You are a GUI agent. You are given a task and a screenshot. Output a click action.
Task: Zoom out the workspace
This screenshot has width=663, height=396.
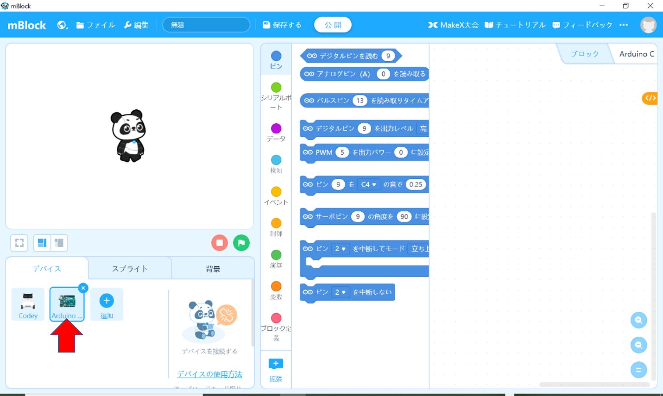pos(638,345)
